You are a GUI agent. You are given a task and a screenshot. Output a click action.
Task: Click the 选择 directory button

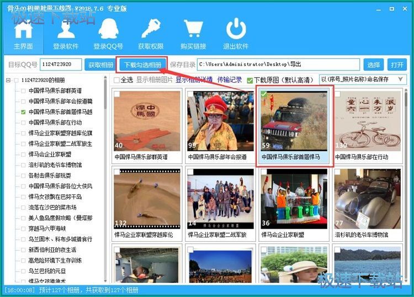tap(374, 64)
